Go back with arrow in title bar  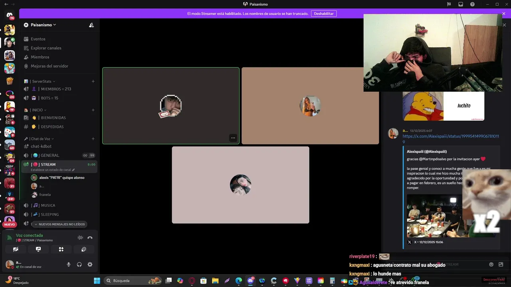[6, 4]
